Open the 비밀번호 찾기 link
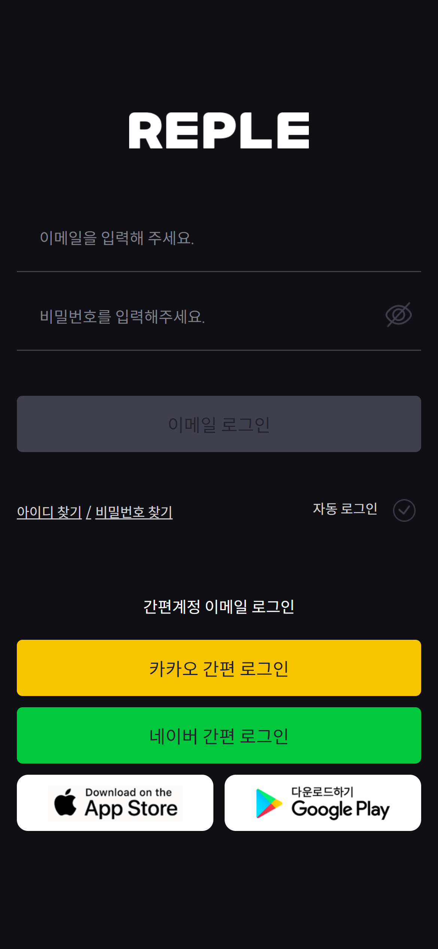This screenshot has width=438, height=949. point(134,512)
